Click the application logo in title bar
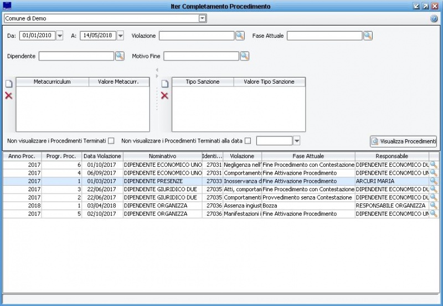The image size is (443, 306). pos(7,6)
